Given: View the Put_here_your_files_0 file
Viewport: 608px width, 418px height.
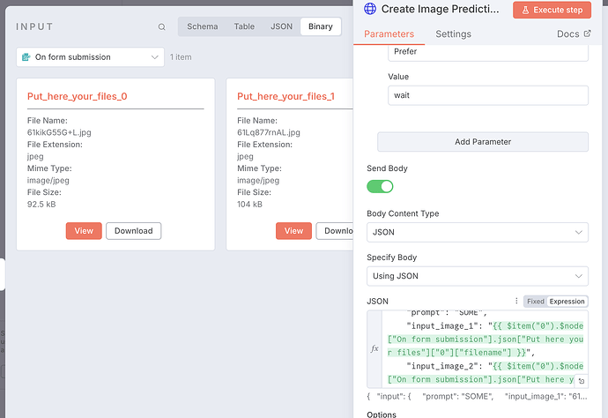Looking at the screenshot, I should tap(84, 231).
